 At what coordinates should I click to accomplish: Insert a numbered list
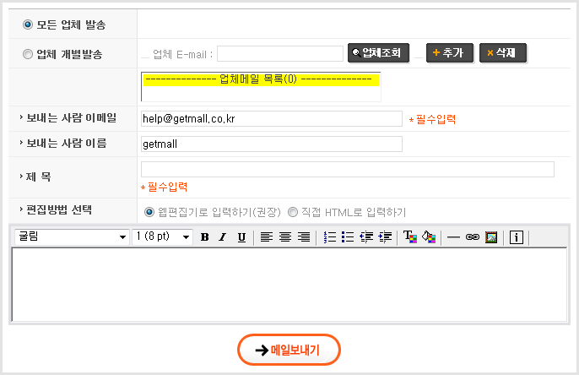pos(330,237)
